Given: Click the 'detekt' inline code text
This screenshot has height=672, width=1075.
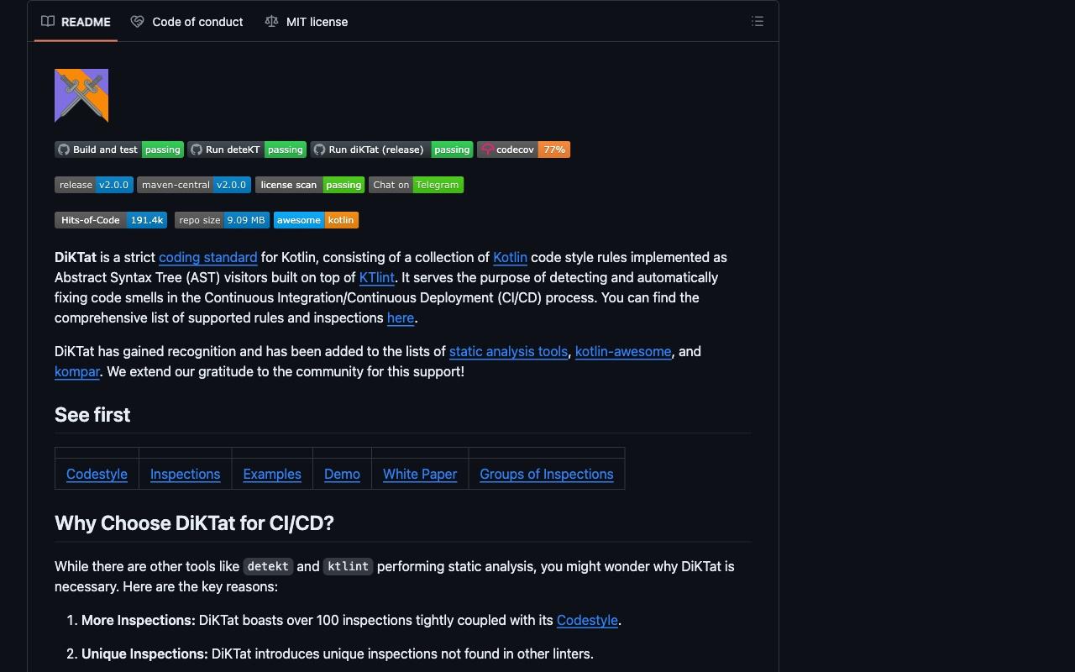Looking at the screenshot, I should [269, 566].
